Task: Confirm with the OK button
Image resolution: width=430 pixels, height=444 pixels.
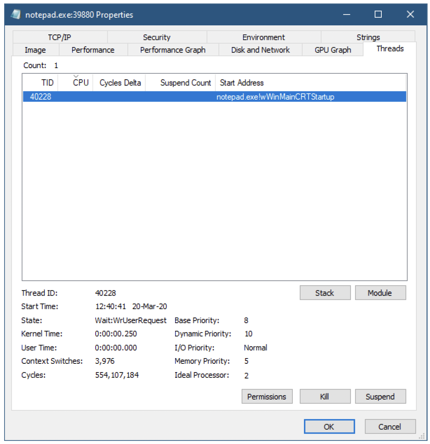Action: (329, 427)
